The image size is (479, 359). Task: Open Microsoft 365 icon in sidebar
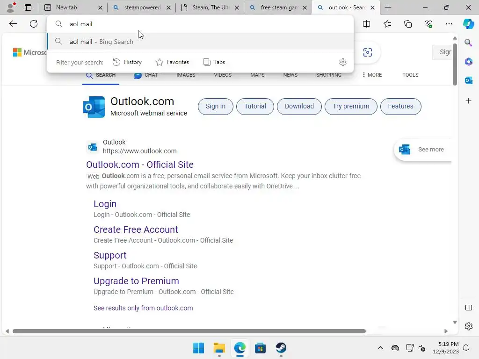pyautogui.click(x=468, y=61)
